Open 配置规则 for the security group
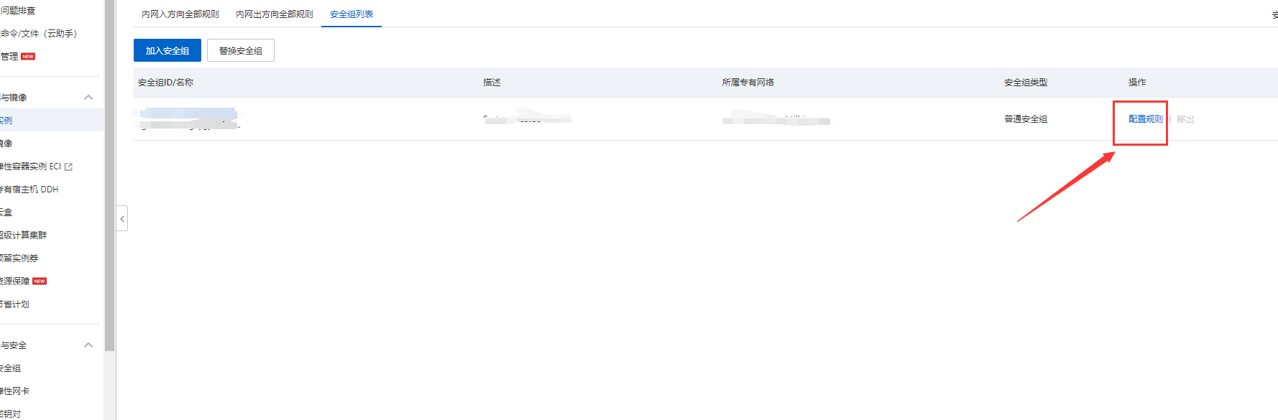 pyautogui.click(x=1145, y=119)
